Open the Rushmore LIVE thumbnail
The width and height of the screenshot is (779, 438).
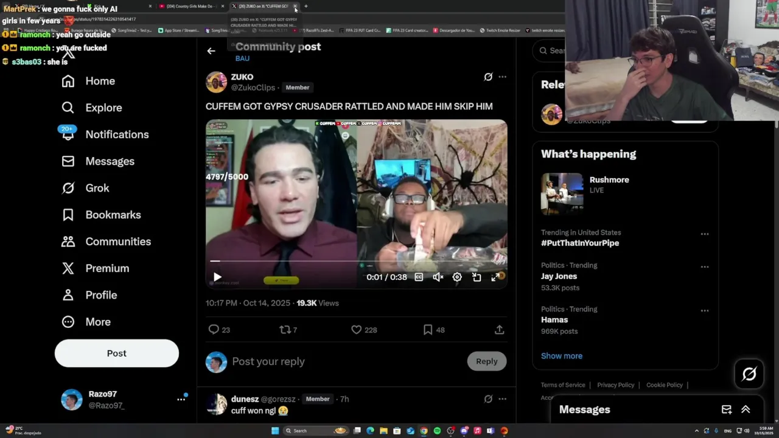(x=562, y=194)
